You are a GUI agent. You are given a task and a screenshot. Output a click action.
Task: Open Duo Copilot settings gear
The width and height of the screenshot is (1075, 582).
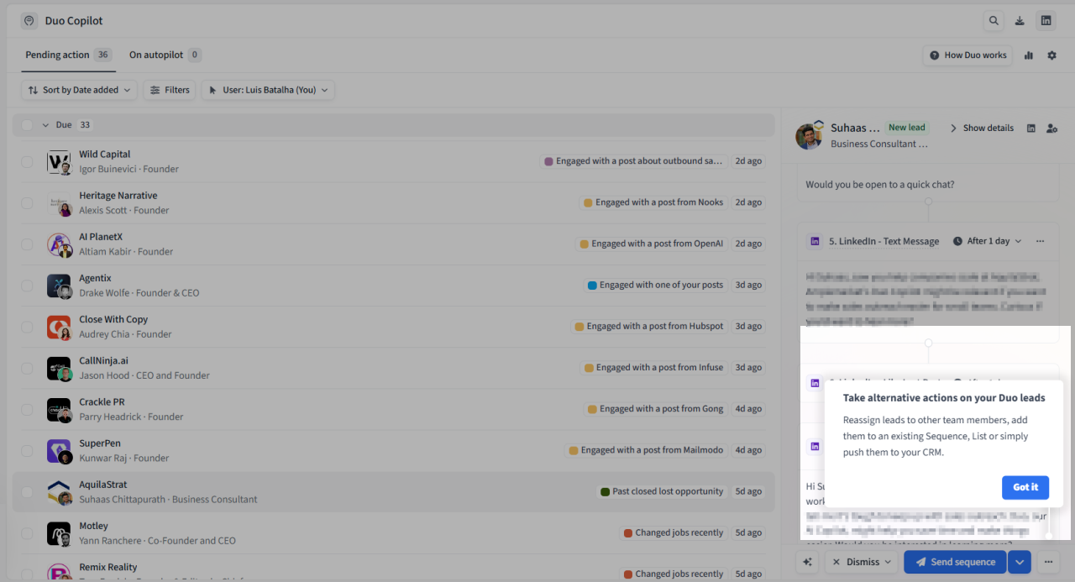(1051, 55)
